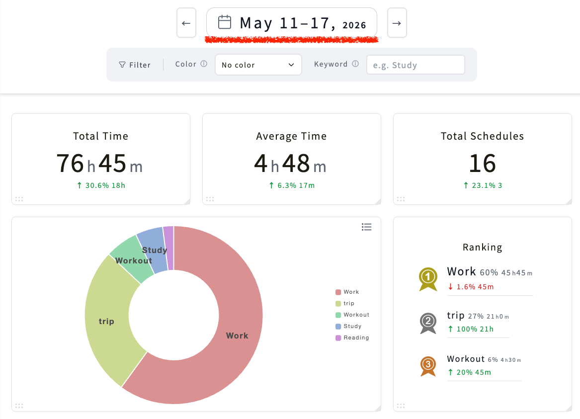Open the No color dropdown

[258, 65]
